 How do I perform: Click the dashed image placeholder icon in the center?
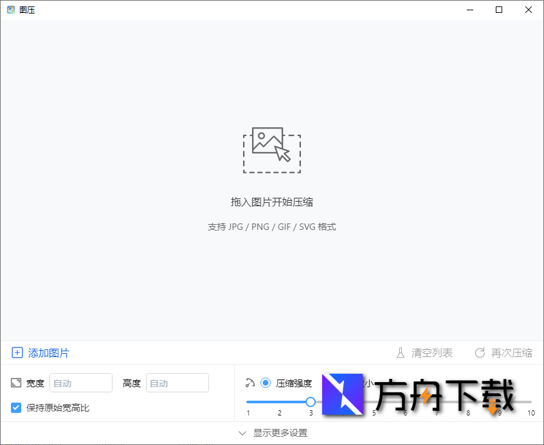(x=271, y=150)
